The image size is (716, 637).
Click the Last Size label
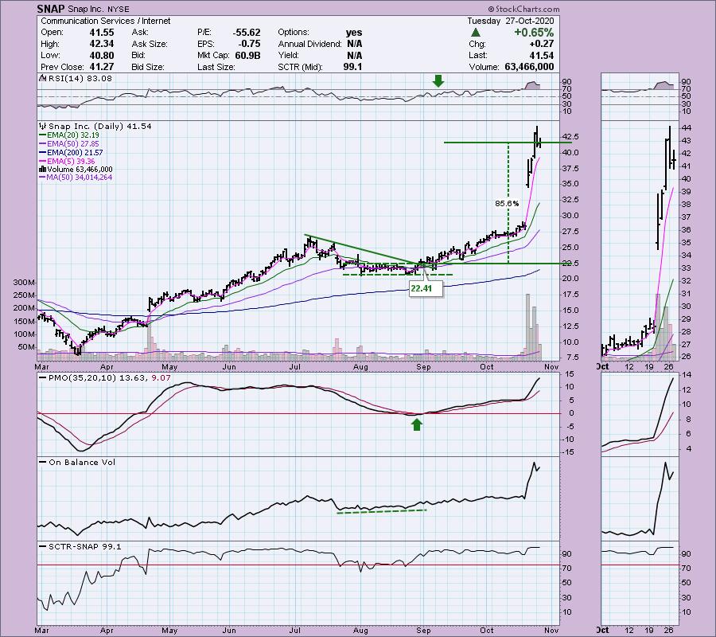(216, 67)
